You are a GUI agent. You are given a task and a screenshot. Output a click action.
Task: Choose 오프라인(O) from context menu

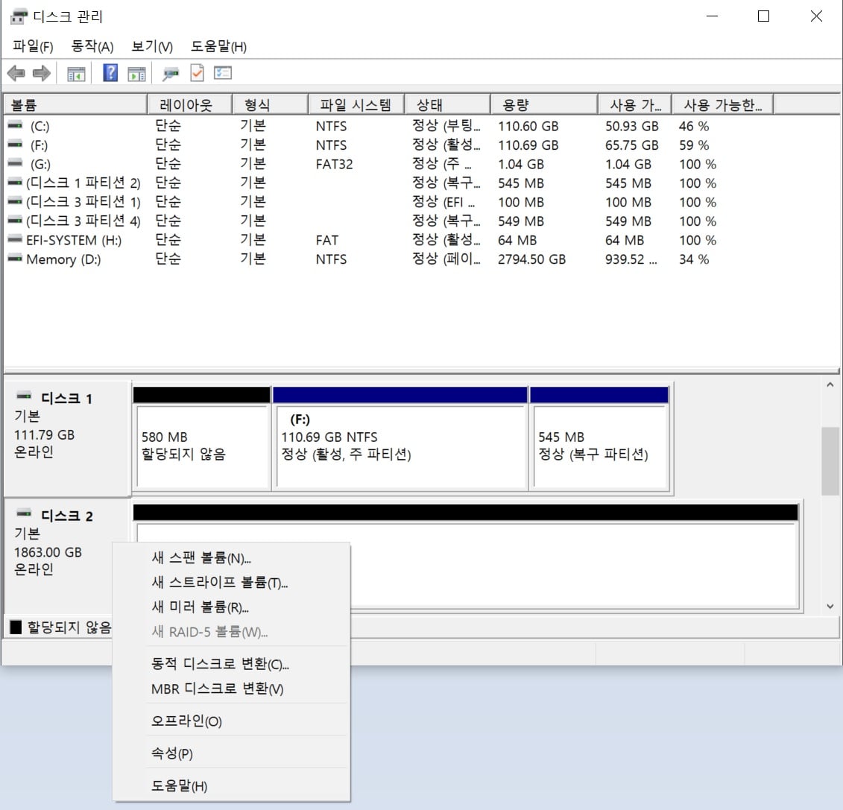point(231,721)
